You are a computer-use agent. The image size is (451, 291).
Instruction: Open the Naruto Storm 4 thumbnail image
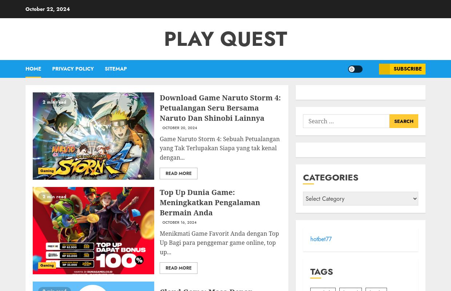pyautogui.click(x=93, y=136)
